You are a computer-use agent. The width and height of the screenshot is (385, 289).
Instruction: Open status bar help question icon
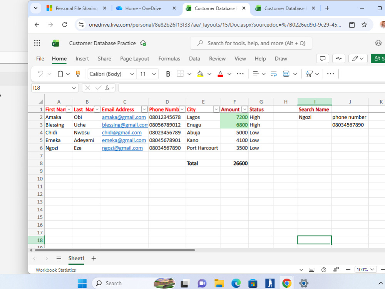pos(324,270)
